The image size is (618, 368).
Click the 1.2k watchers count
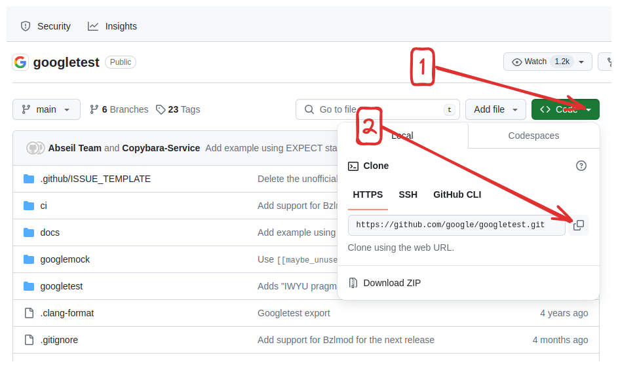pos(562,62)
